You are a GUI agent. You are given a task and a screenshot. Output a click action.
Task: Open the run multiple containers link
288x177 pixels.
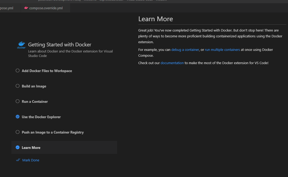point(222,50)
